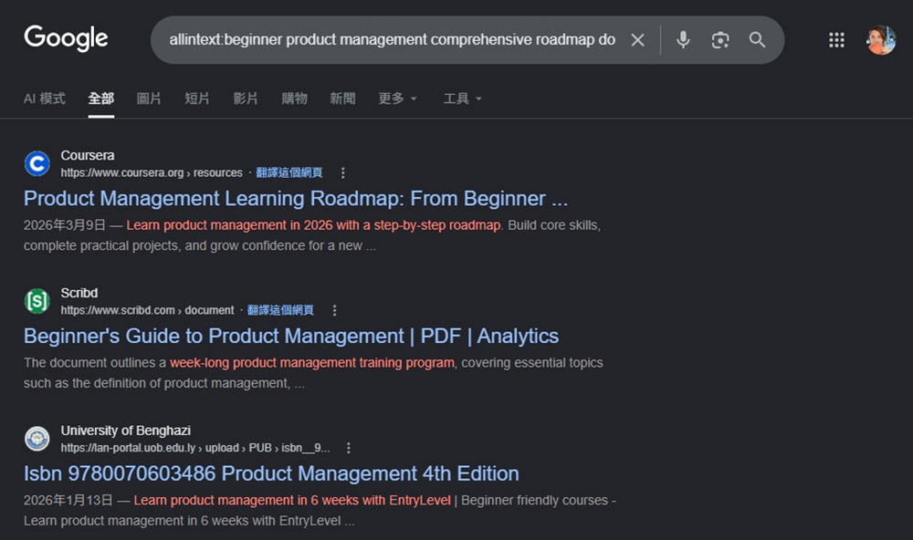Switch to 新聞 news tab

[x=342, y=99]
